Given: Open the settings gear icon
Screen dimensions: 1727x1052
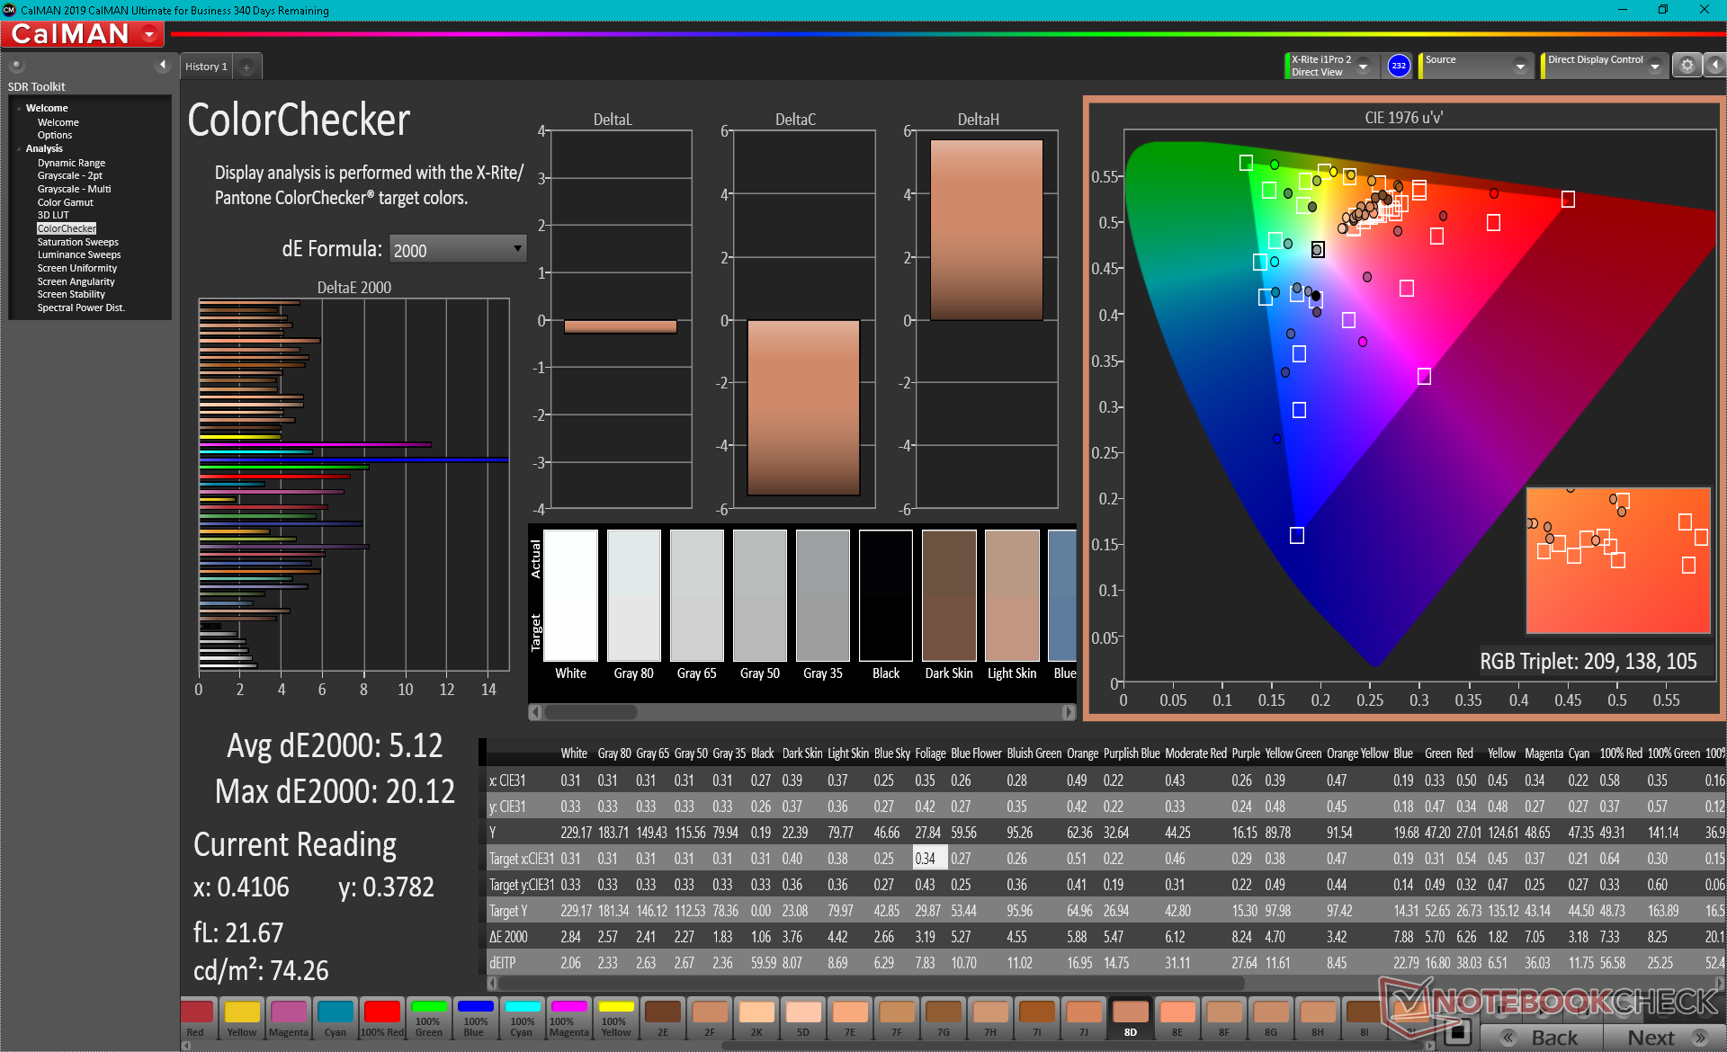Looking at the screenshot, I should [x=1687, y=66].
